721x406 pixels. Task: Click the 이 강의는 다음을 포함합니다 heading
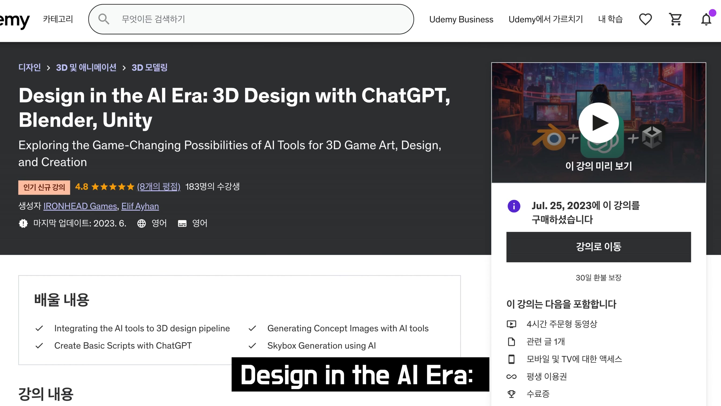(561, 304)
